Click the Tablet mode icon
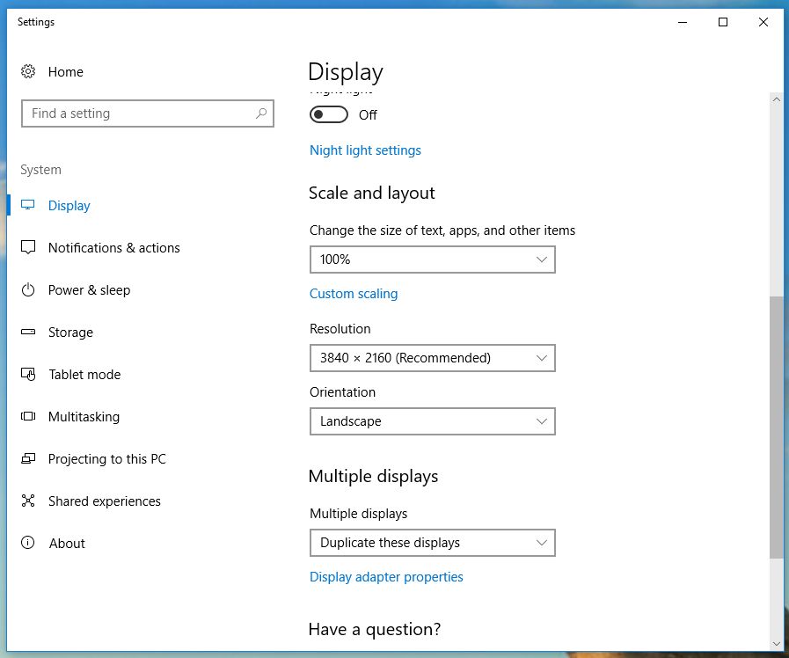This screenshot has height=658, width=789. [x=27, y=374]
